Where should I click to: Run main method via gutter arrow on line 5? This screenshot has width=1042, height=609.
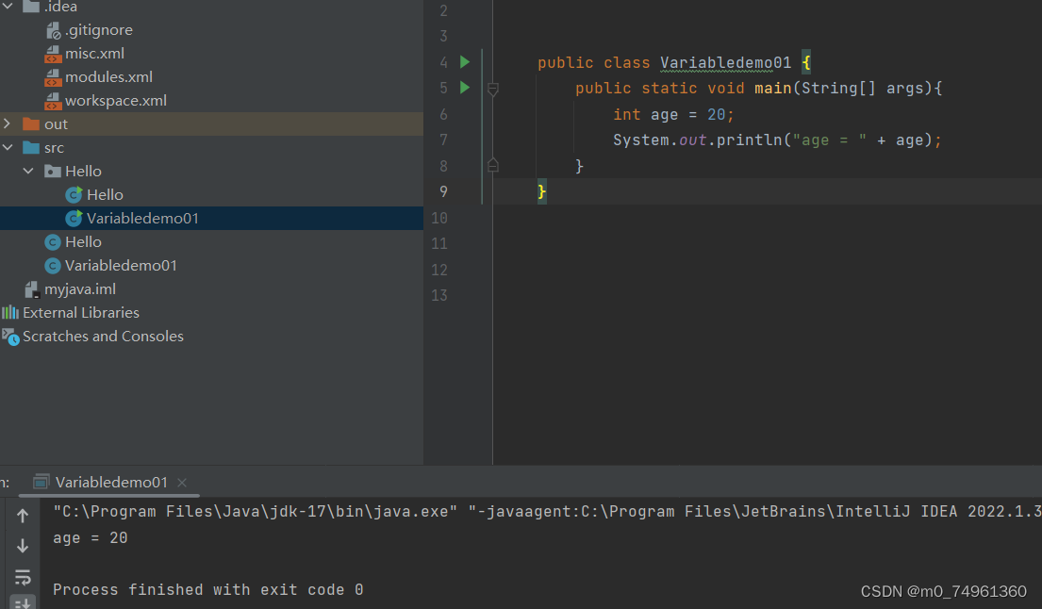465,87
